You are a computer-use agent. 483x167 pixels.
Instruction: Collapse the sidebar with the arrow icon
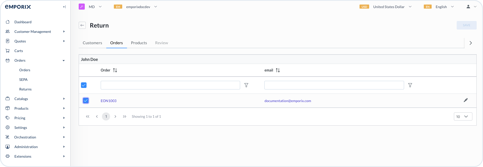[64, 7]
